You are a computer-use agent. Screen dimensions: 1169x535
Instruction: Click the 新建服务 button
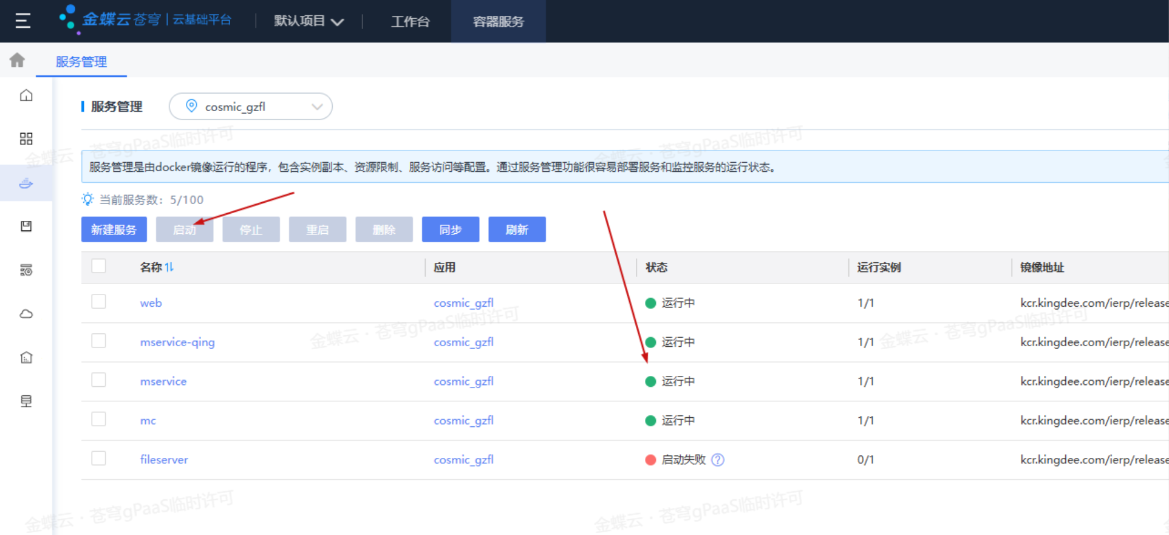tap(114, 230)
